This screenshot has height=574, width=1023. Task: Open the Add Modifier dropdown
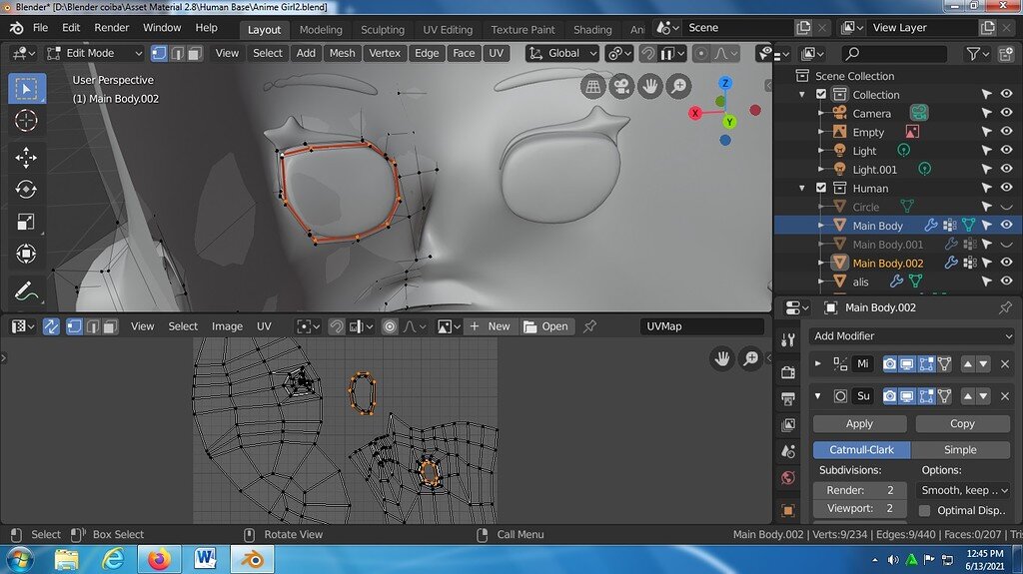[913, 336]
